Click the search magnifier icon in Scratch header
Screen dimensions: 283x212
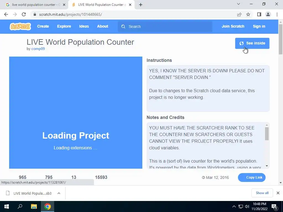123,26
